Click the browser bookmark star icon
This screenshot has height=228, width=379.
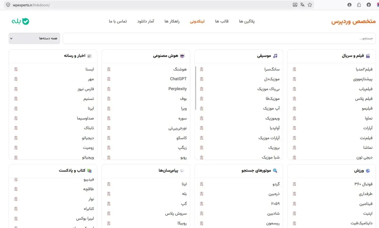tap(310, 5)
